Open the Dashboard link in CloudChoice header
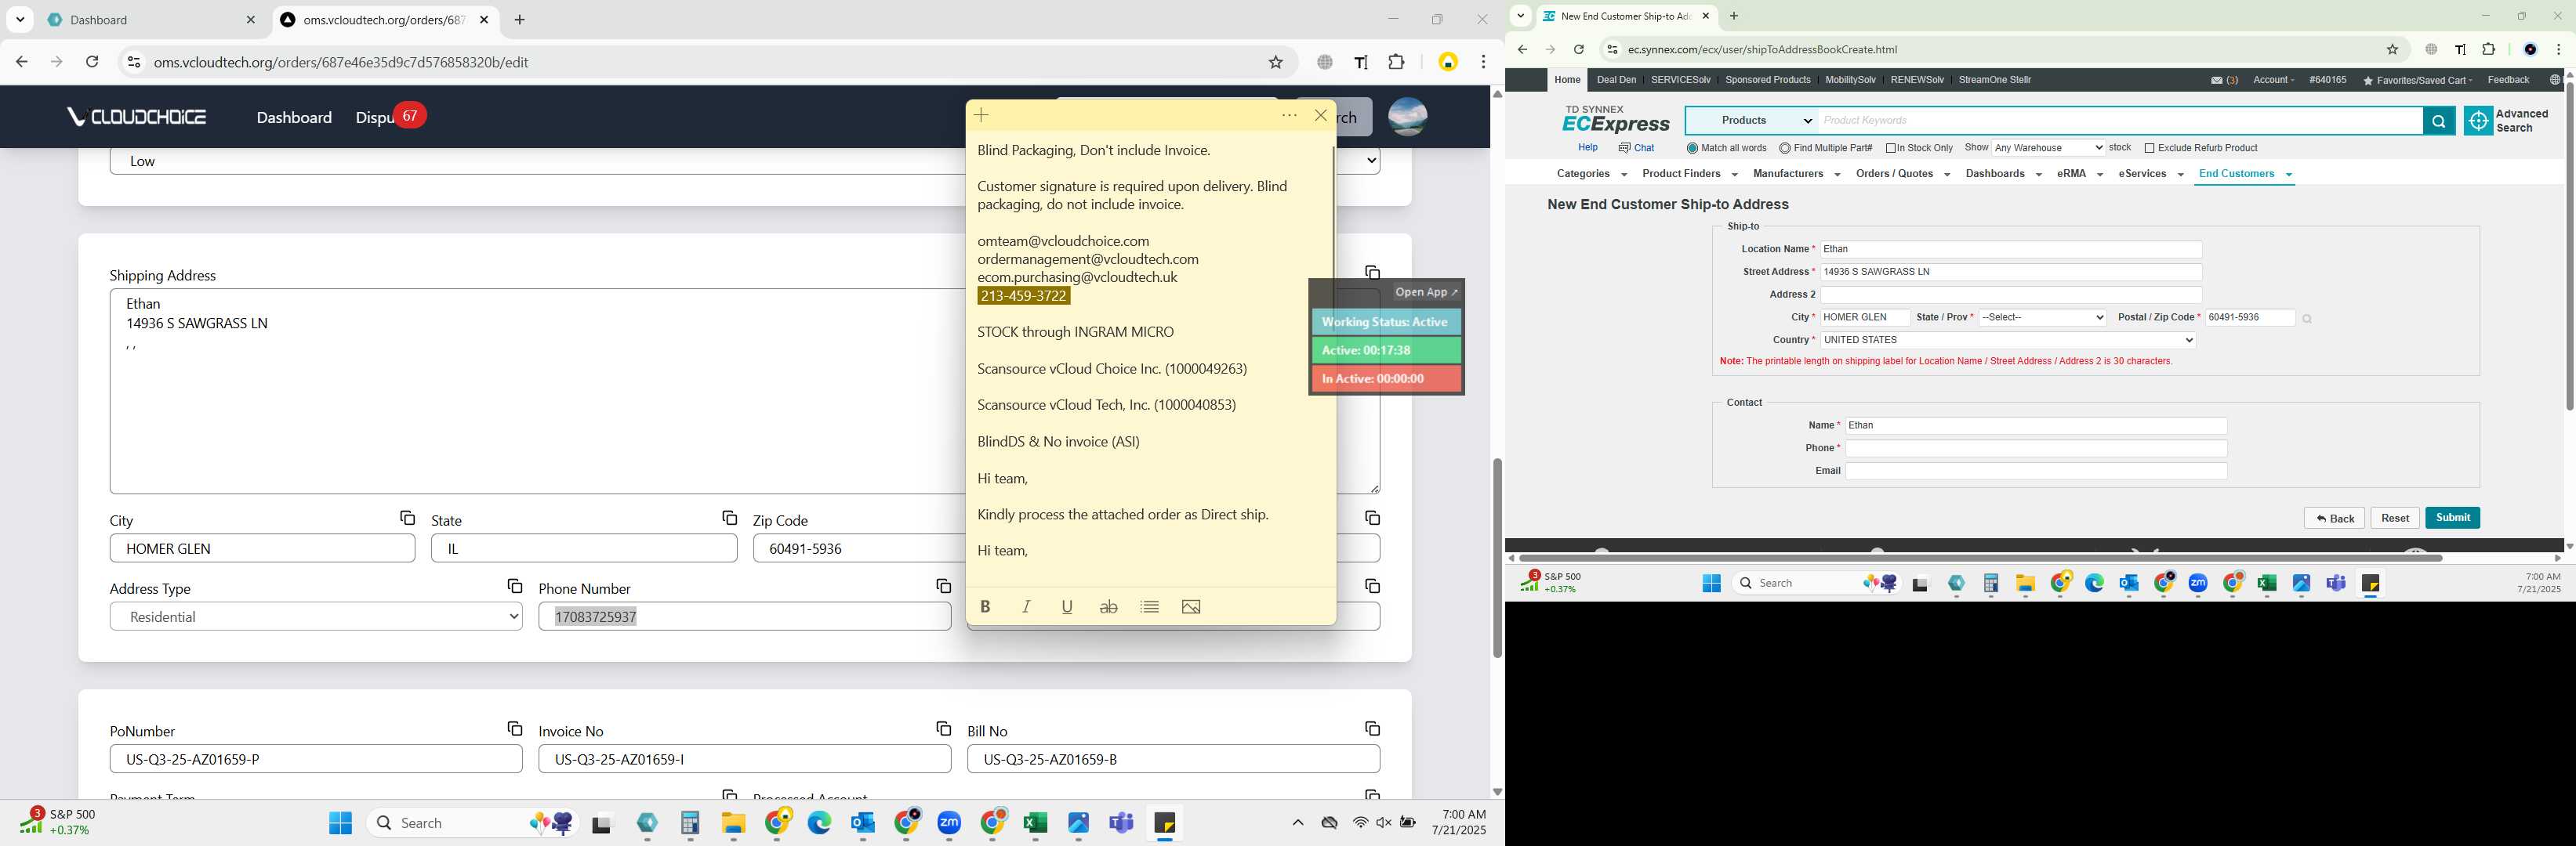This screenshot has height=846, width=2576. coord(294,117)
